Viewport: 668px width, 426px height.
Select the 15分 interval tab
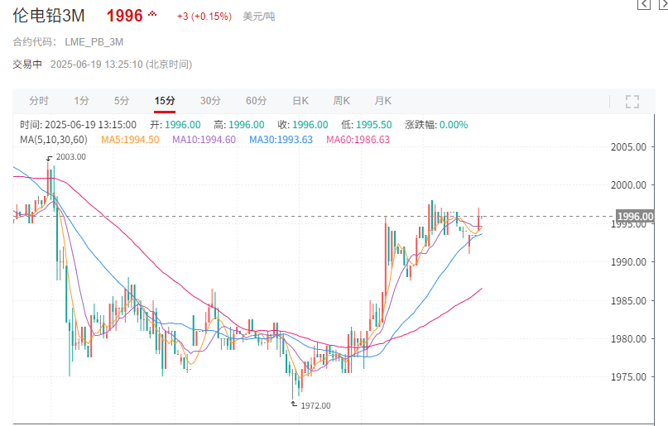coord(165,101)
